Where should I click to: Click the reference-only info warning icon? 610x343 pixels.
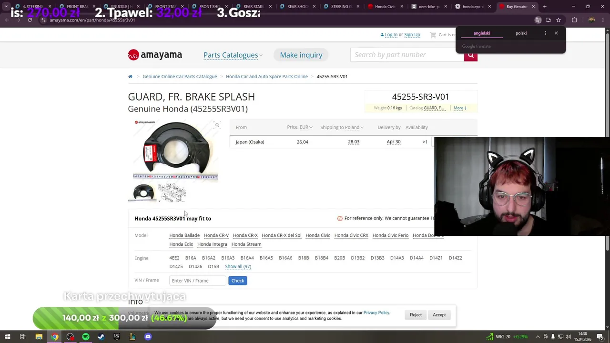coord(340,218)
